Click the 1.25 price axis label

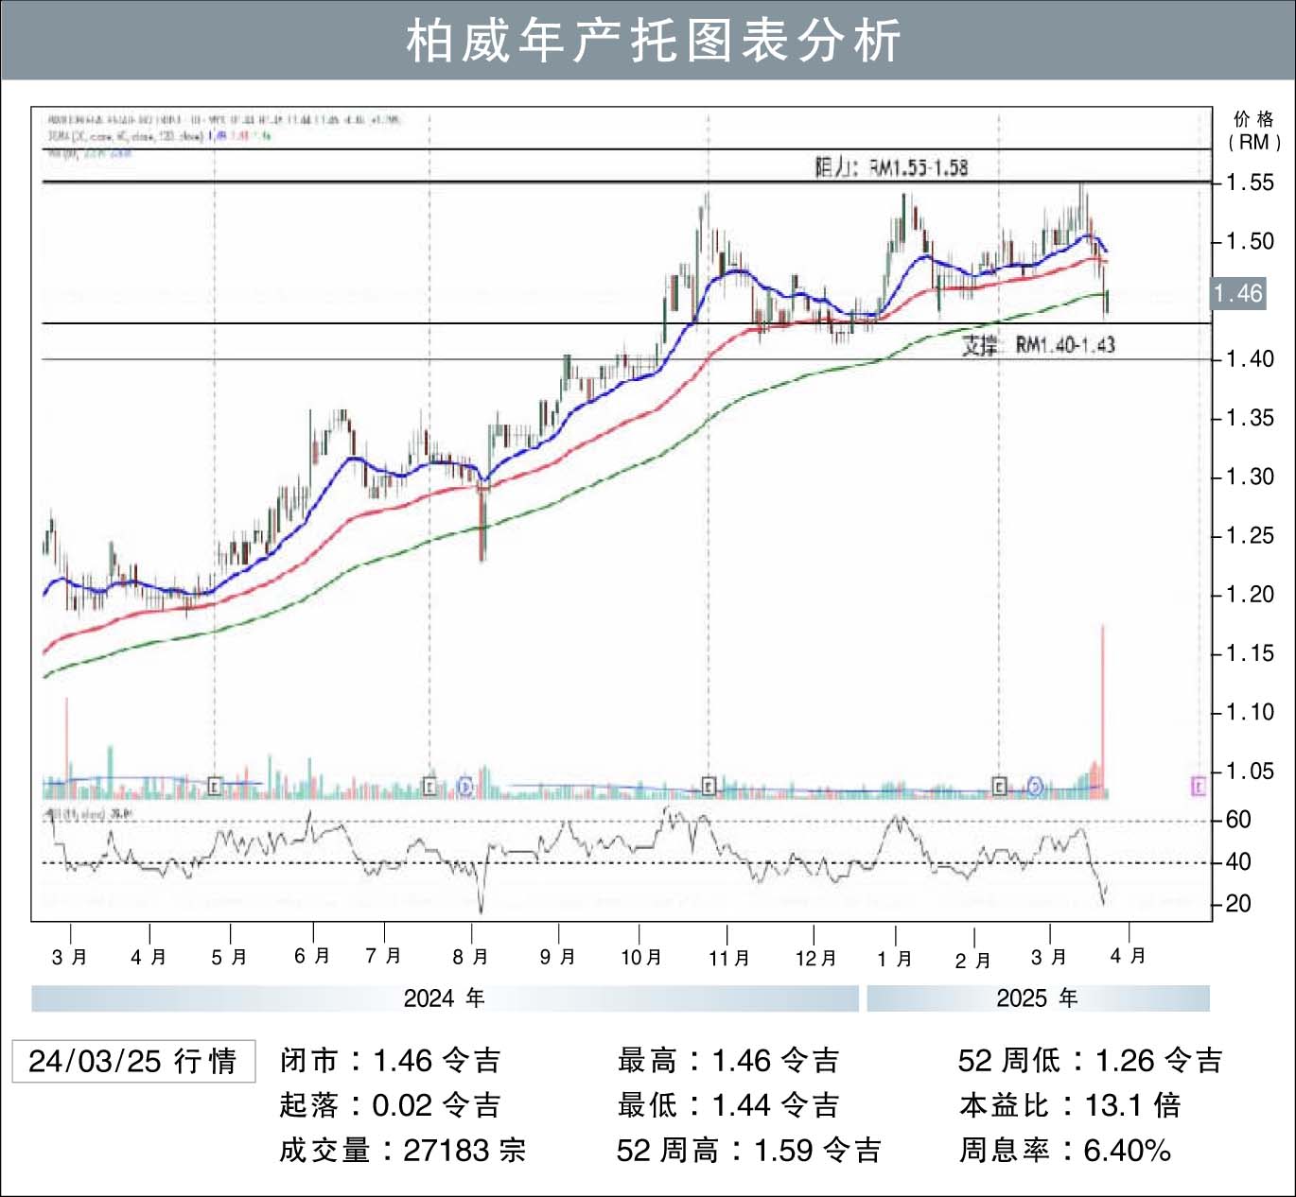point(1250,535)
